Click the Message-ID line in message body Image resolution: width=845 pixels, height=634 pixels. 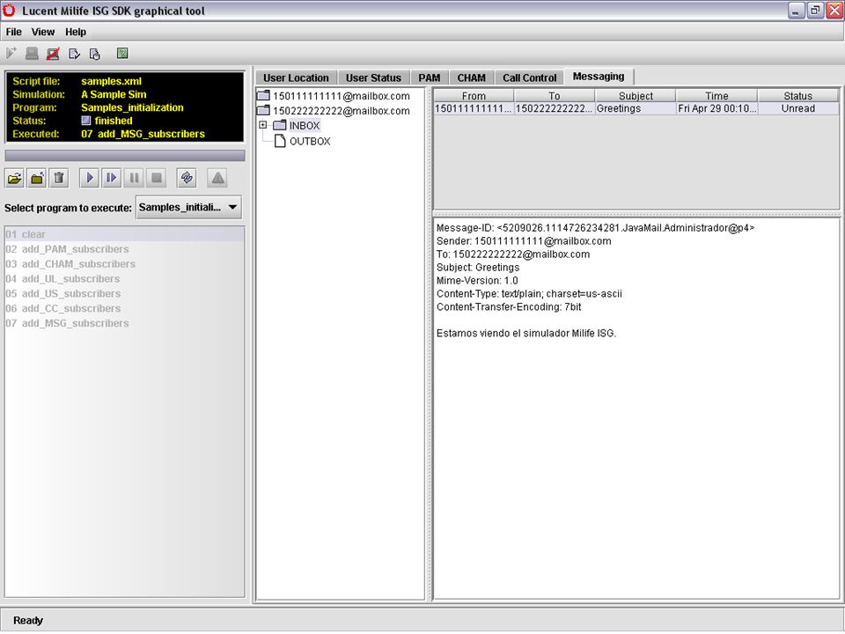[595, 228]
